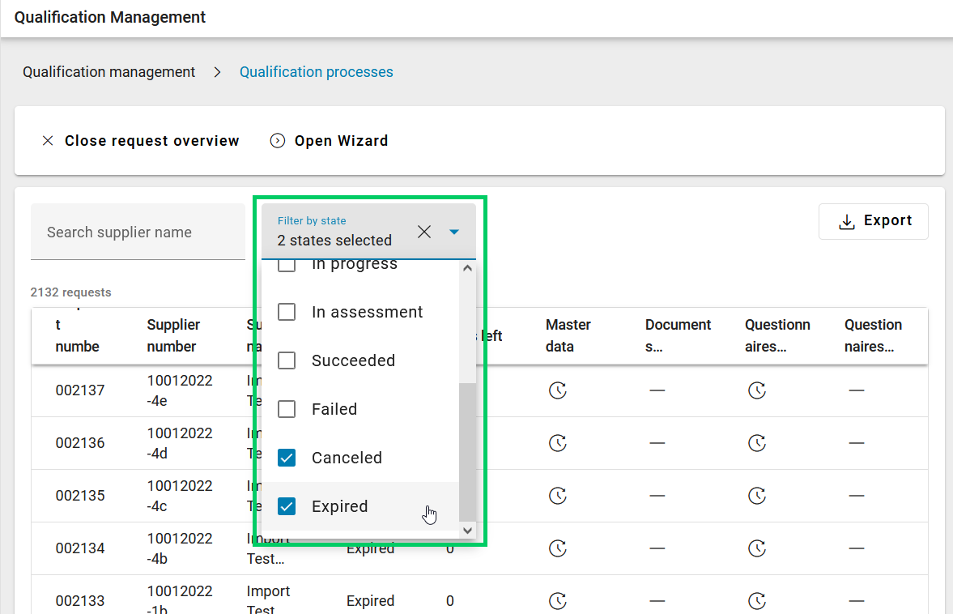Uncheck the Expired state checkbox
The height and width of the screenshot is (614, 953).
point(287,506)
